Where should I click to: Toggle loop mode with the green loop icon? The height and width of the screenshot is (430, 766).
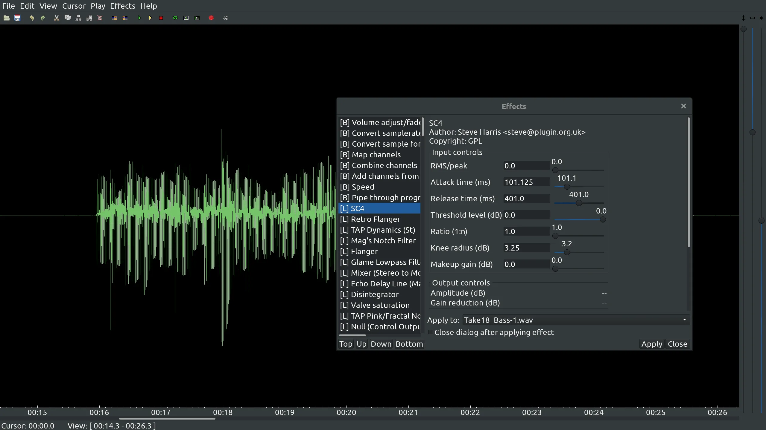(175, 18)
